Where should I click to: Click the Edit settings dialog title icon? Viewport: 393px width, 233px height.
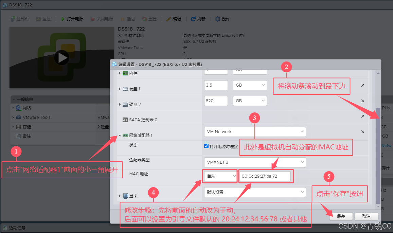114,64
